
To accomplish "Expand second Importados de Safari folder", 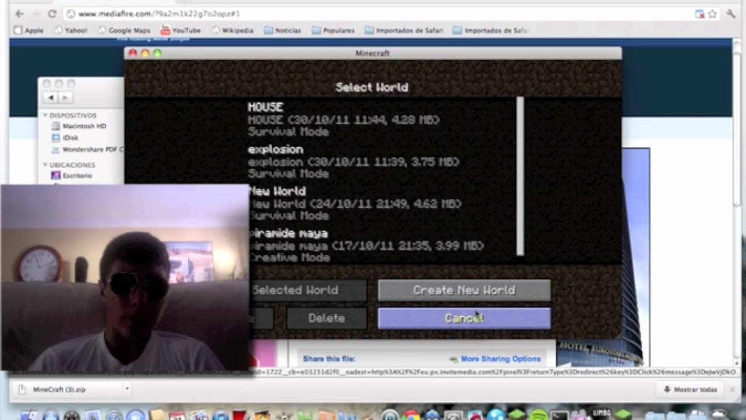I will 491,30.
